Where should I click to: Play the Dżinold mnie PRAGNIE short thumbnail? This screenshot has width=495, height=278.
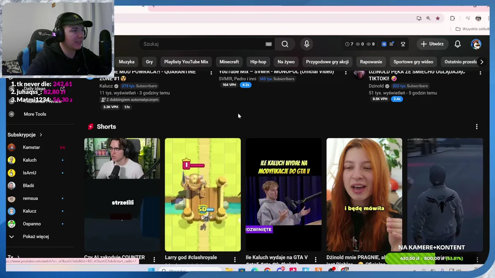[364, 195]
